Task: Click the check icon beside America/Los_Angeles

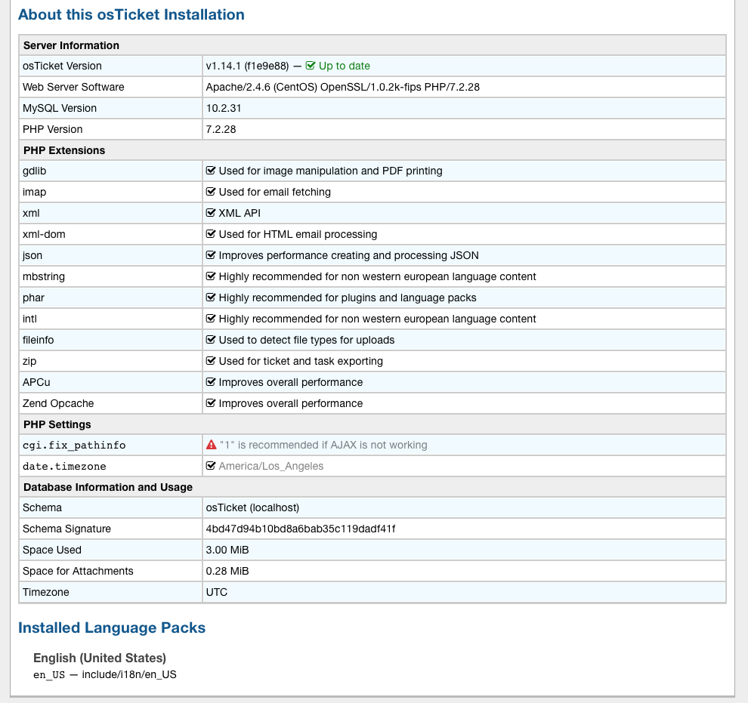Action: (212, 466)
